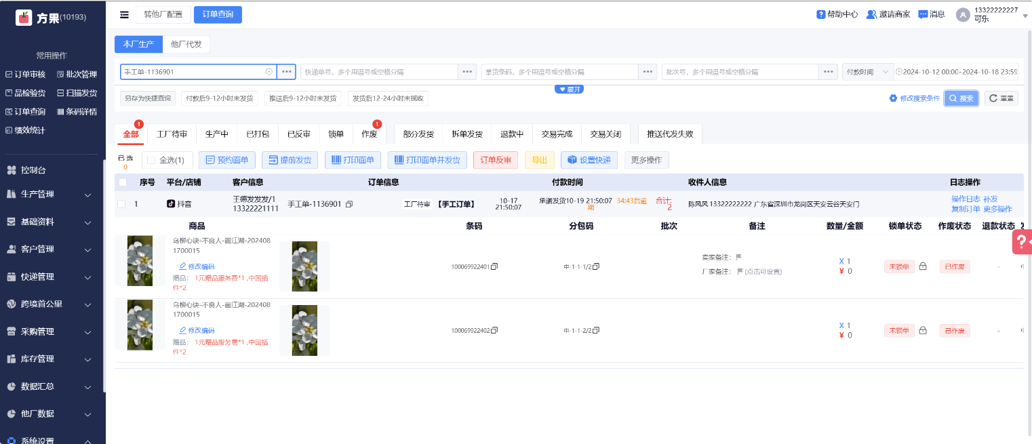Copy barcode 100069922401 using its copy icon
The width and height of the screenshot is (1032, 444).
pyautogui.click(x=494, y=266)
